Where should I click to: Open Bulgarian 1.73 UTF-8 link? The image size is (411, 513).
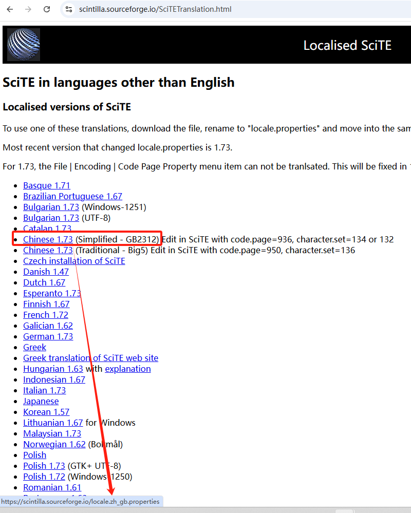tap(51, 218)
